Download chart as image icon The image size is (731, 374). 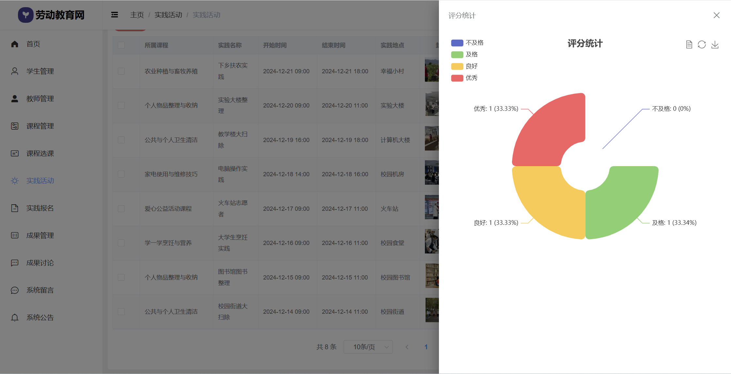(715, 45)
